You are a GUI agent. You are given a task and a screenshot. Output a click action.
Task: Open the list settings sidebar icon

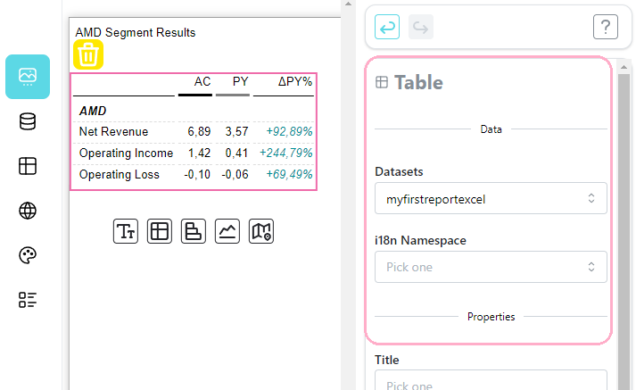28,300
